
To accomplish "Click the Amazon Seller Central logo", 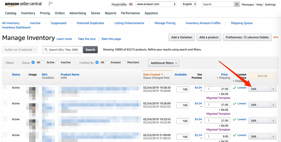I will 23,4.
